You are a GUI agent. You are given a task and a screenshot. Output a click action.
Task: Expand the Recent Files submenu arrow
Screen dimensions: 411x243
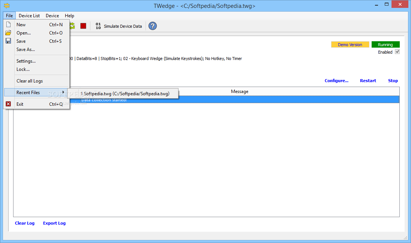[63, 92]
